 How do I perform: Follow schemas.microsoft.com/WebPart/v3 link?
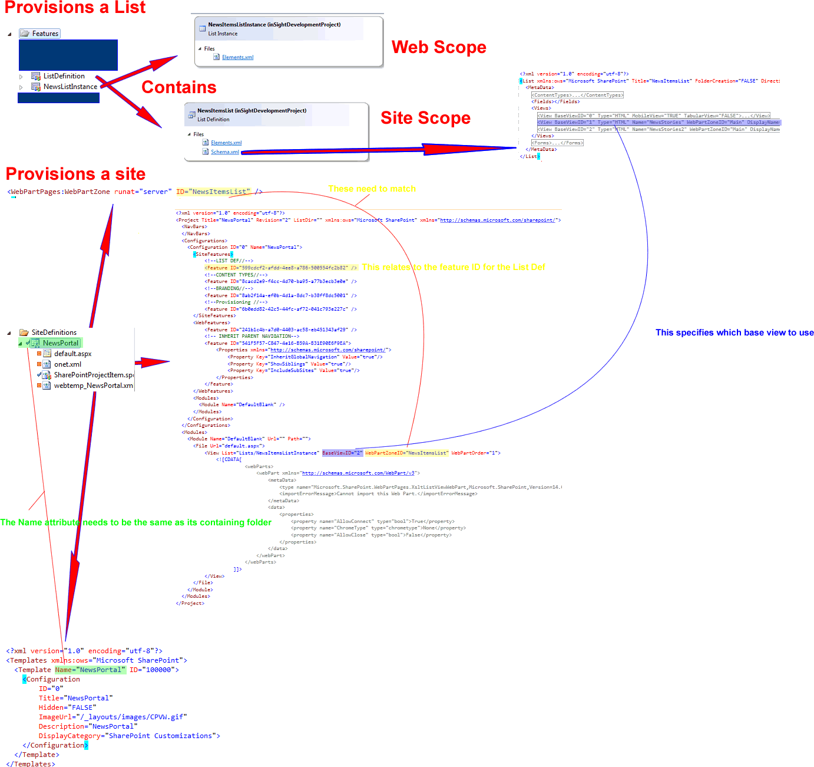(359, 473)
